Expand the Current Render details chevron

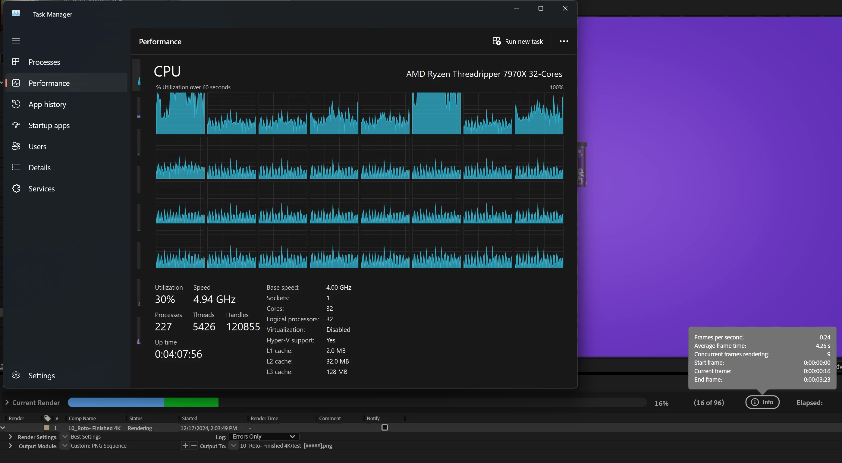coord(7,402)
